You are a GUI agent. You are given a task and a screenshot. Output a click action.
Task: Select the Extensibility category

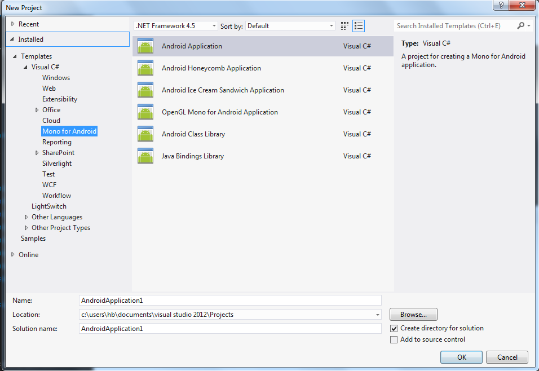[59, 99]
